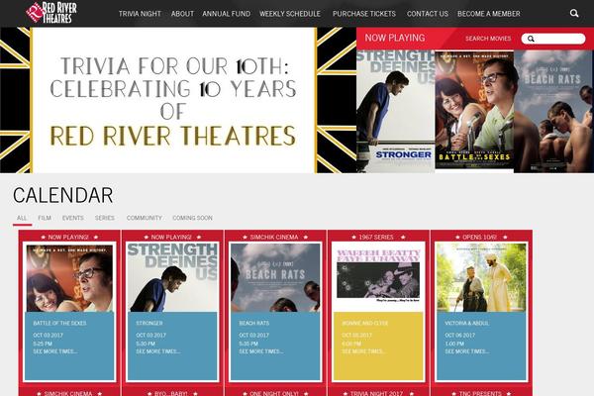The height and width of the screenshot is (396, 594).
Task: Click the Battle of the Sexes calendar card image
Action: click(69, 278)
